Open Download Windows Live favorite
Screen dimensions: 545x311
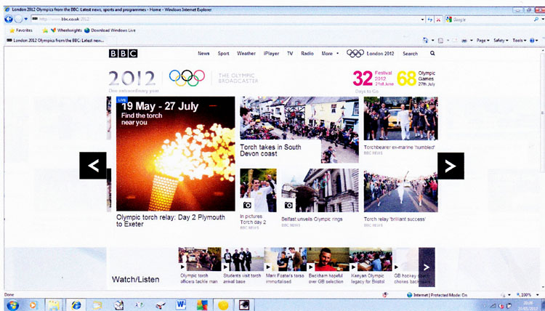110,31
